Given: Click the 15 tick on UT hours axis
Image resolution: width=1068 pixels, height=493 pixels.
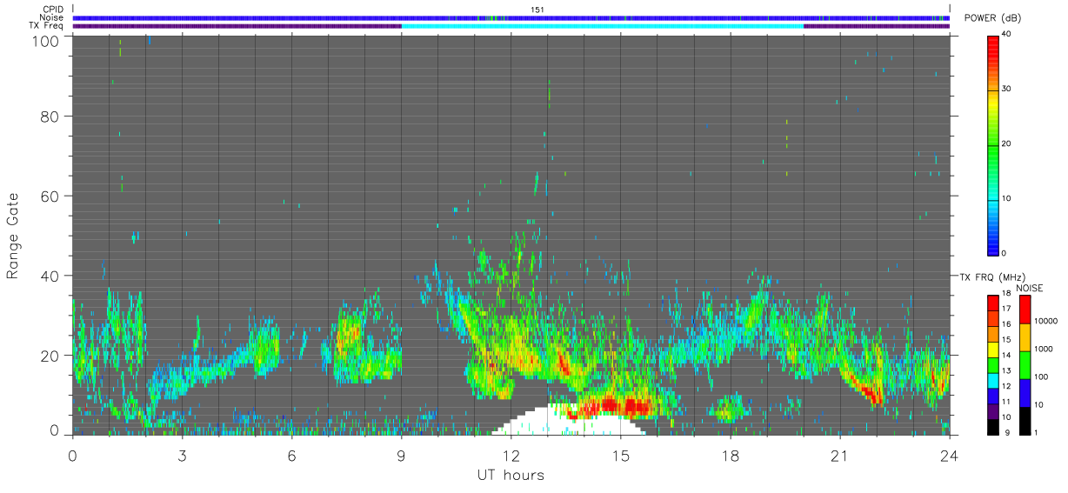Looking at the screenshot, I should (x=620, y=456).
